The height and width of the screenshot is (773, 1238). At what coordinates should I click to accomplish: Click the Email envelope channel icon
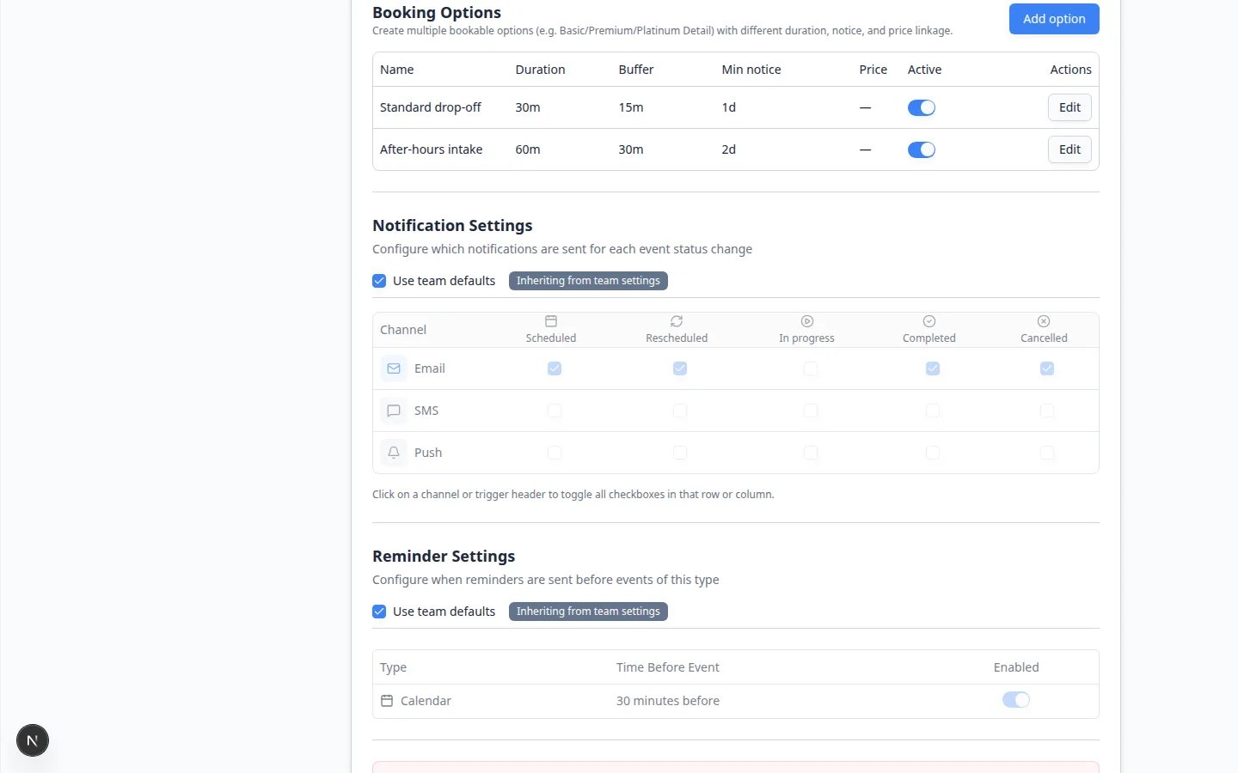[394, 368]
